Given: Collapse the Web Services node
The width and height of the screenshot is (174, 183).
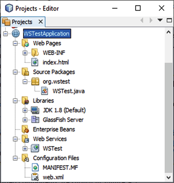Looking at the screenshot, I should pos(15,139).
